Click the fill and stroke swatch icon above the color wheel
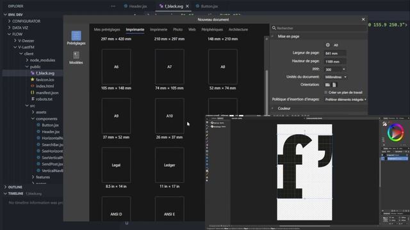Viewport: 410px width, 230px height. [x=384, y=124]
